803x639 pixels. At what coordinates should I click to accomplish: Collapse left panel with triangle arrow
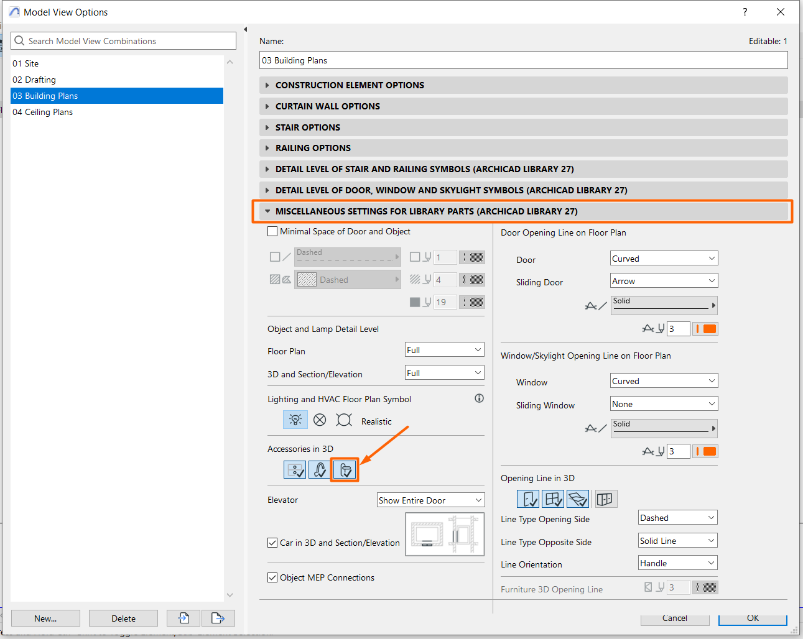pos(246,29)
